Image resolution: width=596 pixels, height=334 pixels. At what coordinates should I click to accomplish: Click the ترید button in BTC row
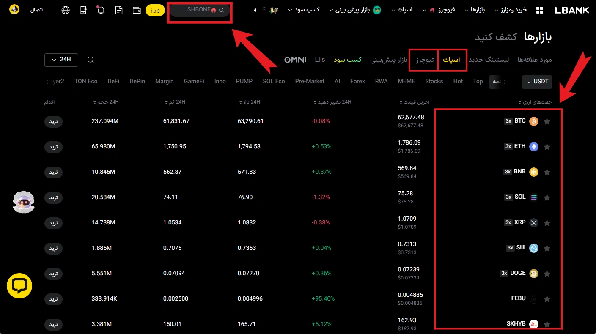click(x=53, y=122)
